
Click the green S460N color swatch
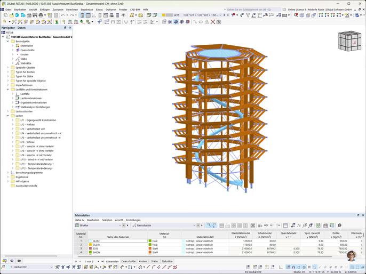(90, 252)
